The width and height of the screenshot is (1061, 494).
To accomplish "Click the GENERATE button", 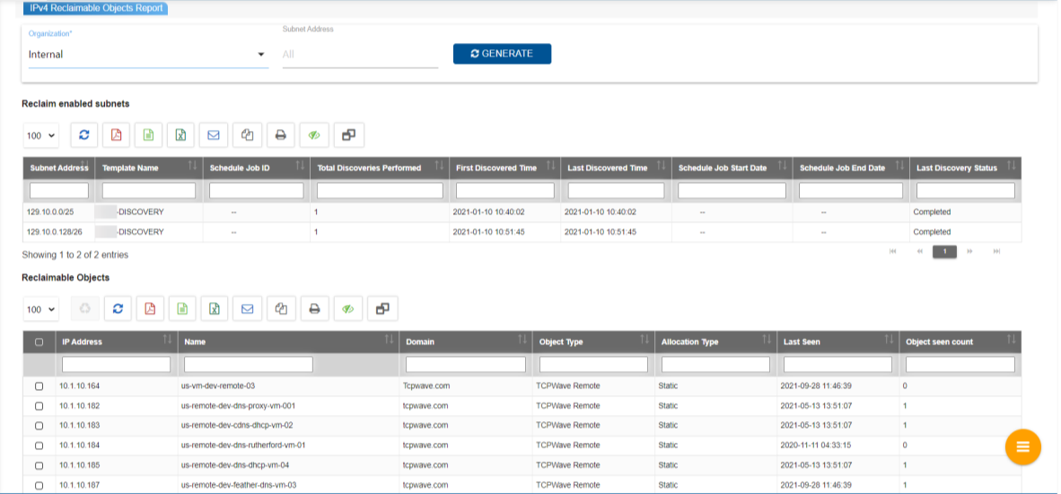I will point(502,54).
